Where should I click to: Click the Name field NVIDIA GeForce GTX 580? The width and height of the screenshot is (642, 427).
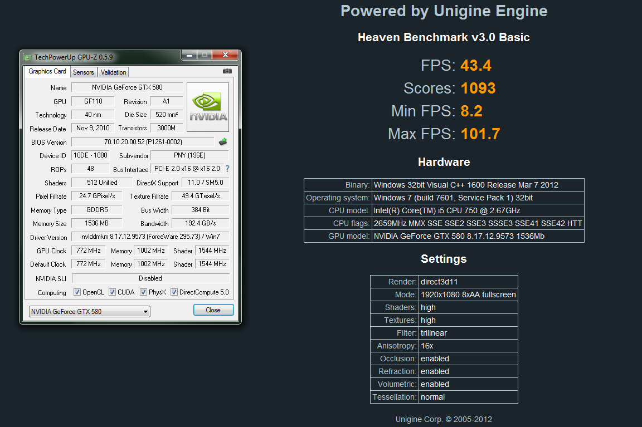point(127,87)
